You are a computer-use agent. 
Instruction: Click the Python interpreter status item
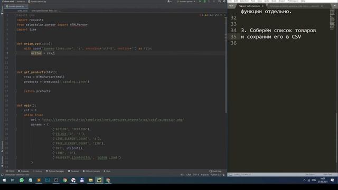pyautogui.click(x=215, y=175)
